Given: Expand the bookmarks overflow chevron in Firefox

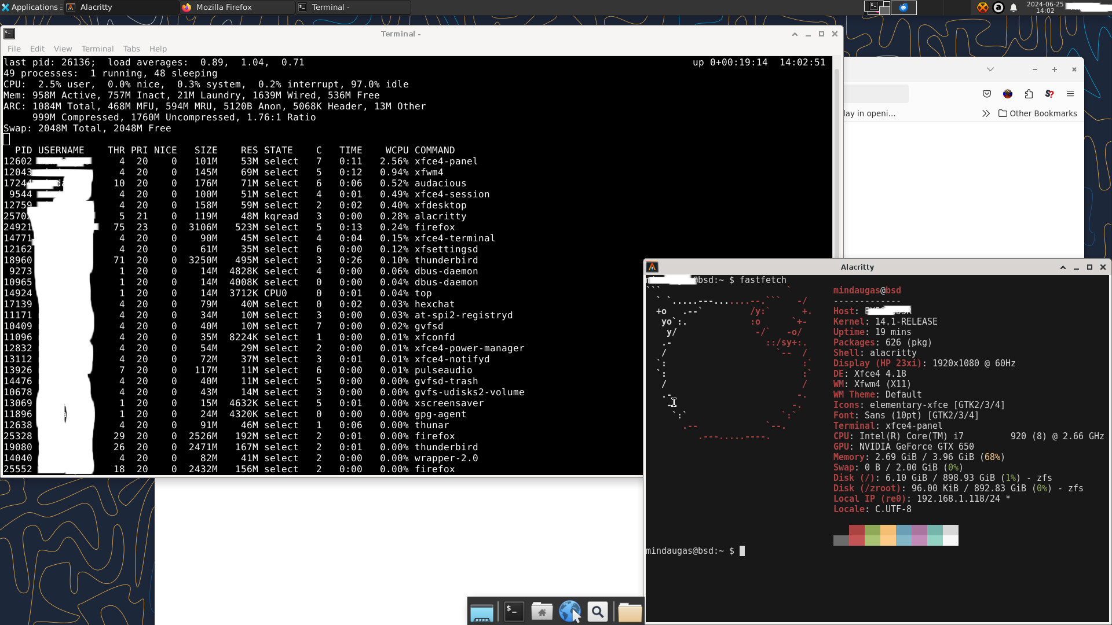Looking at the screenshot, I should pyautogui.click(x=986, y=113).
